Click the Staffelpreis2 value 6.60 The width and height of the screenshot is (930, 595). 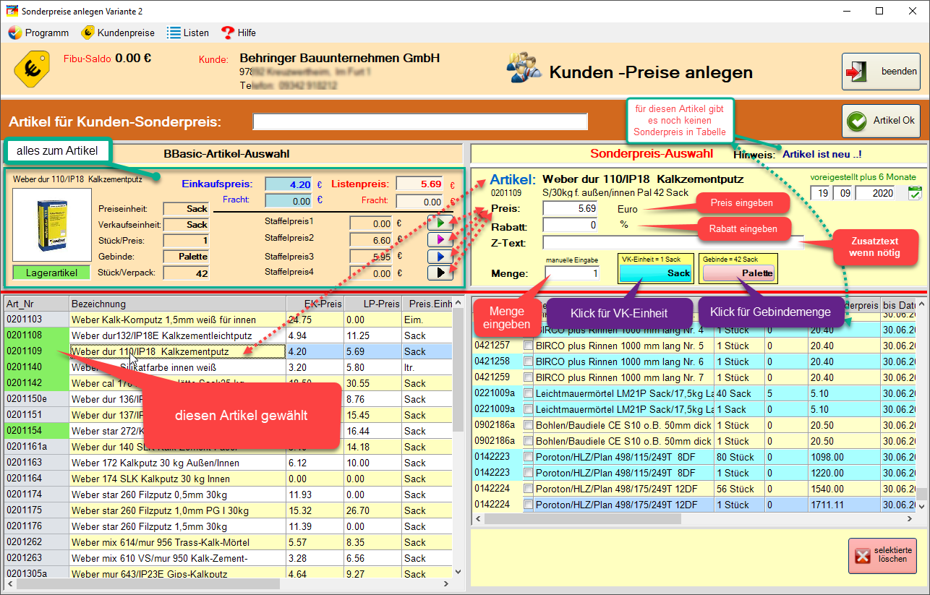click(x=371, y=239)
